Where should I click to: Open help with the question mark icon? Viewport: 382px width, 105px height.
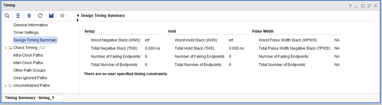coord(350,6)
